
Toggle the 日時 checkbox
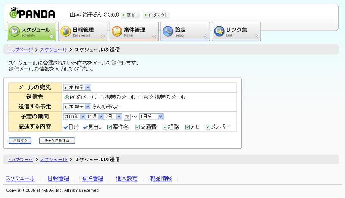66,127
